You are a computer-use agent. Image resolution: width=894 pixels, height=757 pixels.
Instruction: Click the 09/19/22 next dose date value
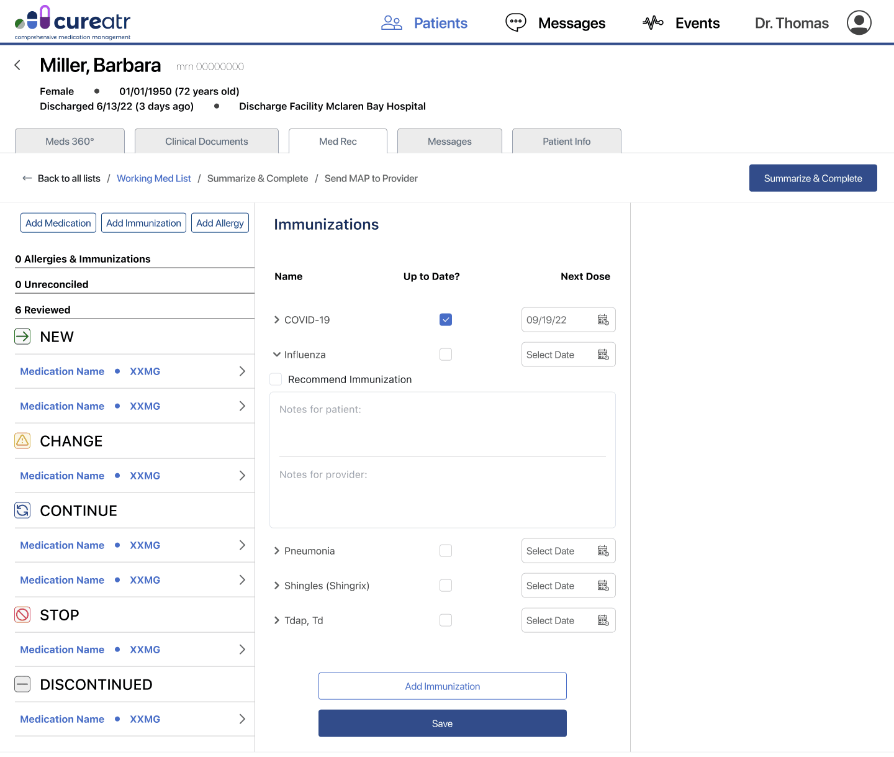pyautogui.click(x=546, y=320)
